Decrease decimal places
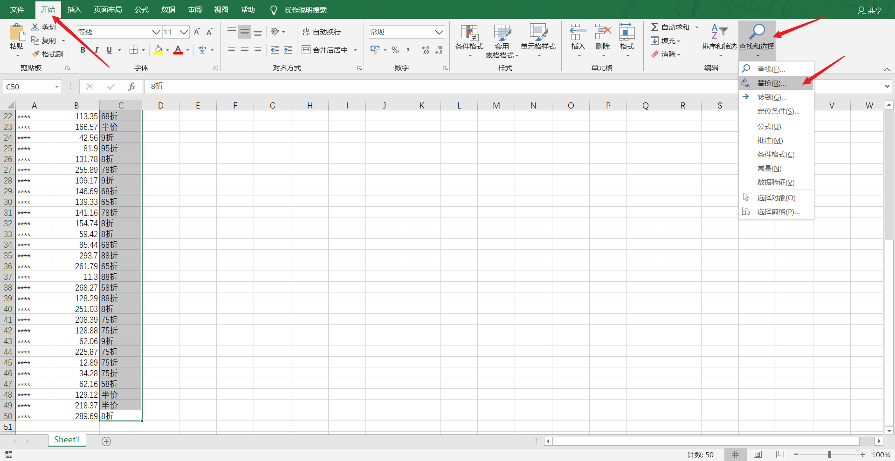The width and height of the screenshot is (895, 461). tap(439, 50)
